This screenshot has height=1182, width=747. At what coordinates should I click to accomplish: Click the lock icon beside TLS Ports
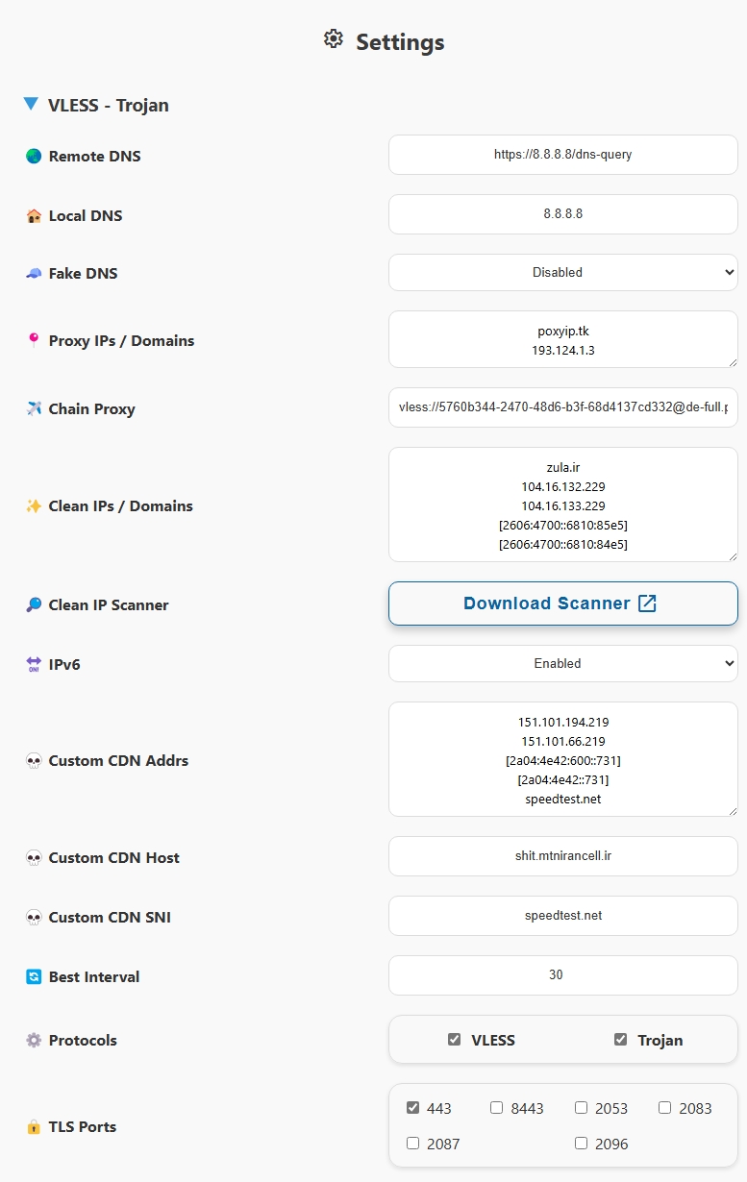tap(34, 1126)
